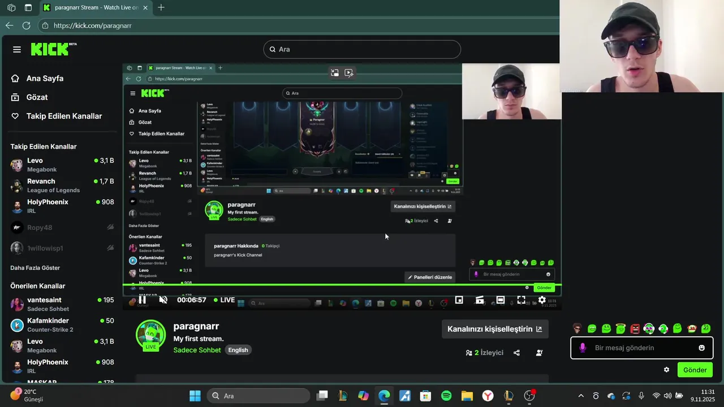Show 2 İzleyici viewer list
The image size is (724, 407).
(484, 353)
